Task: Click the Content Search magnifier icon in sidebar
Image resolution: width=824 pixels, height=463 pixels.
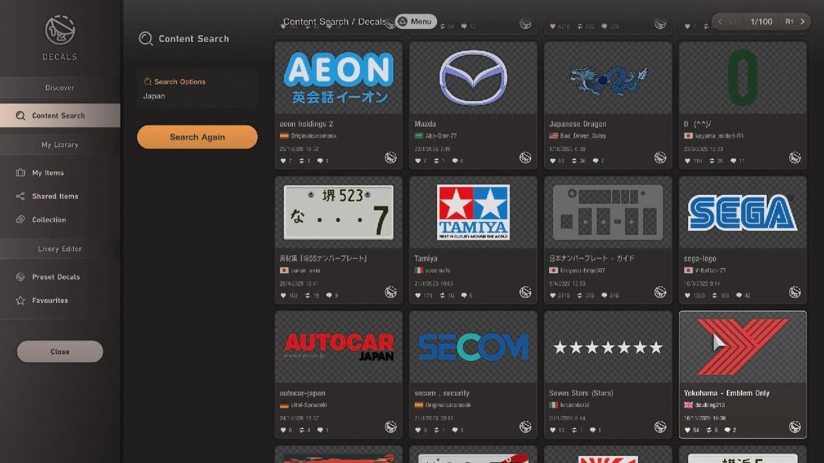Action: click(21, 116)
